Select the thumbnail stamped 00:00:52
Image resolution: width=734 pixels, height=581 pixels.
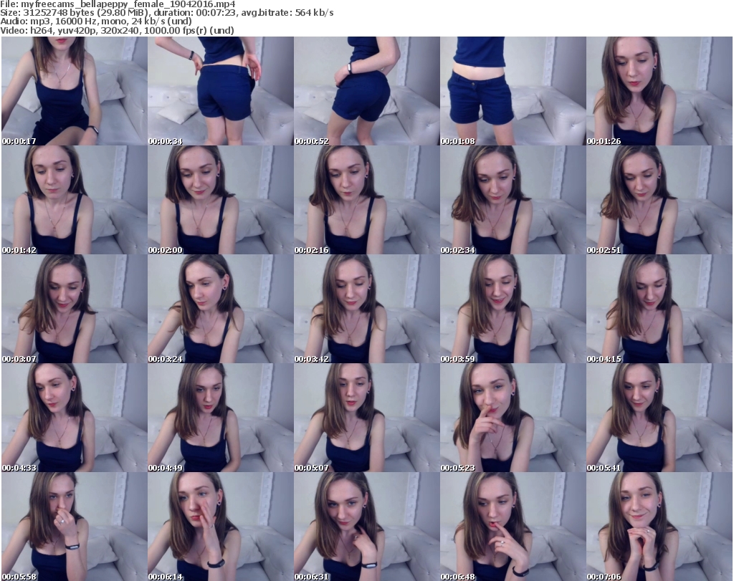coord(366,91)
